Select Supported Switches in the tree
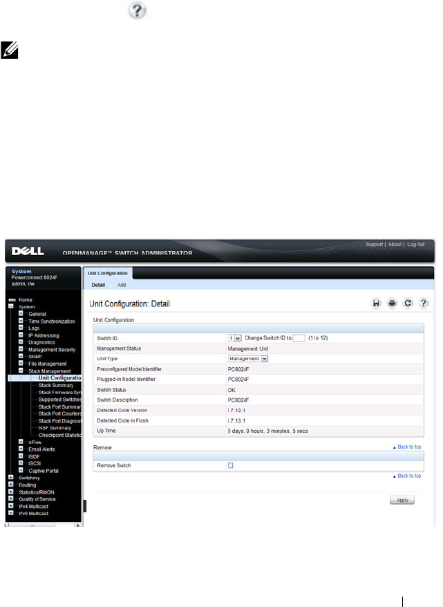The width and height of the screenshot is (443, 607). [59, 400]
